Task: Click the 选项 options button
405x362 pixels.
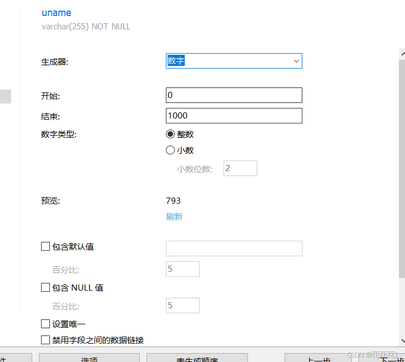Action: (x=89, y=358)
